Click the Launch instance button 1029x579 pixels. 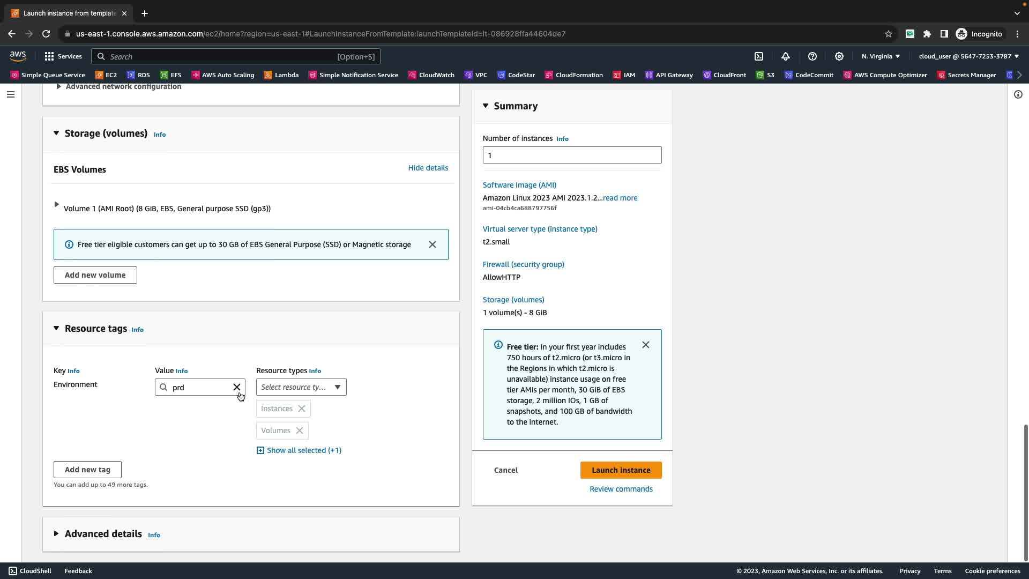621,470
